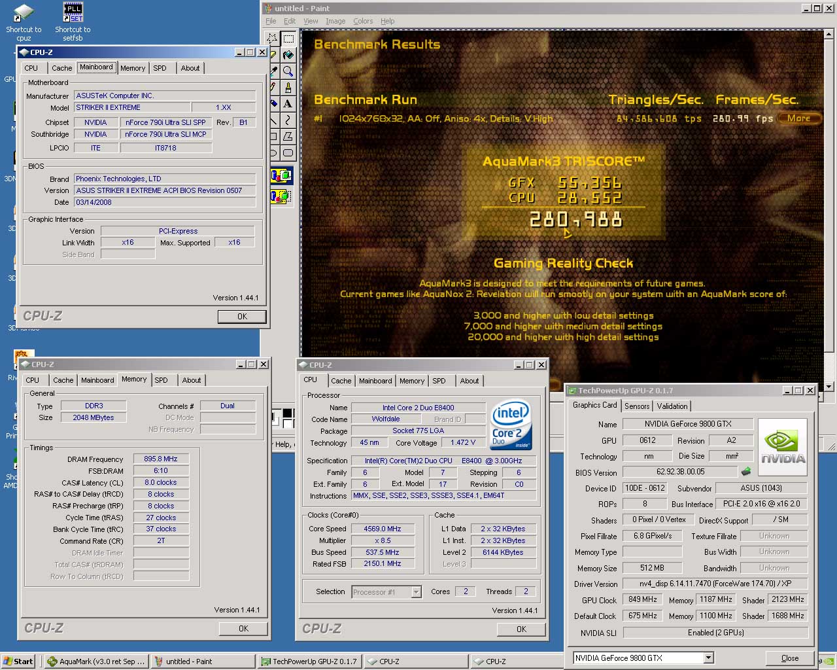
Task: Open the Help menu in Paint
Action: coord(388,21)
